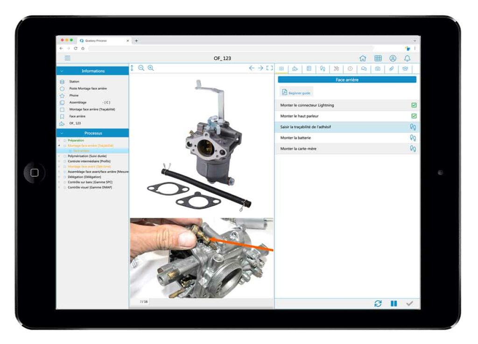Collapse the Montage face arrière tree node
Image resolution: width=478 pixels, height=344 pixels.
click(x=59, y=146)
